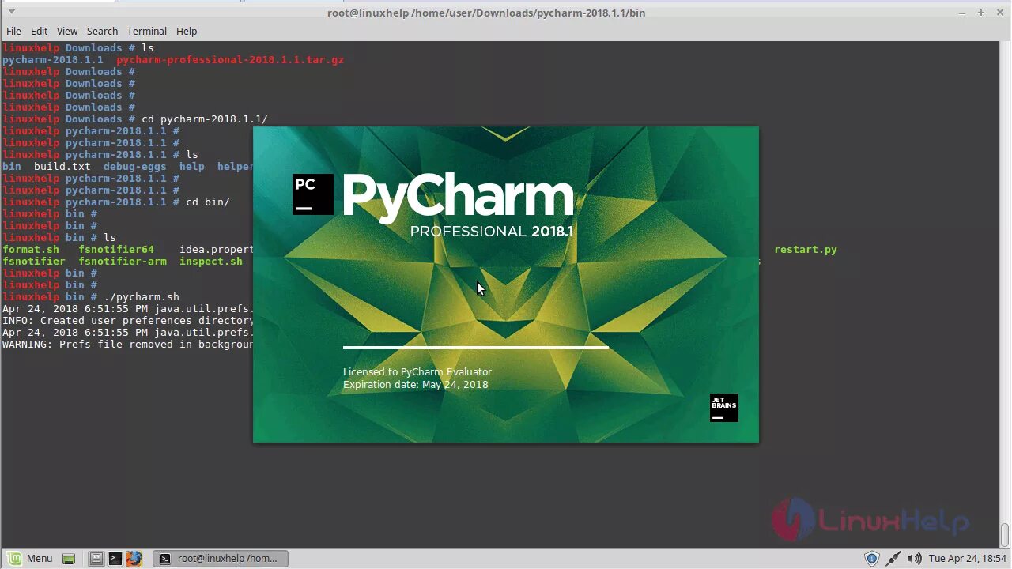Click 'Licensed to PyCharm Evaluator' text

(417, 371)
